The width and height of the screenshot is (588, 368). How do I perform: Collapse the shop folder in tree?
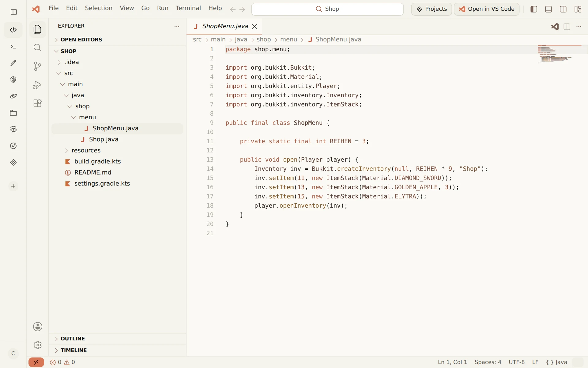coord(117,106)
